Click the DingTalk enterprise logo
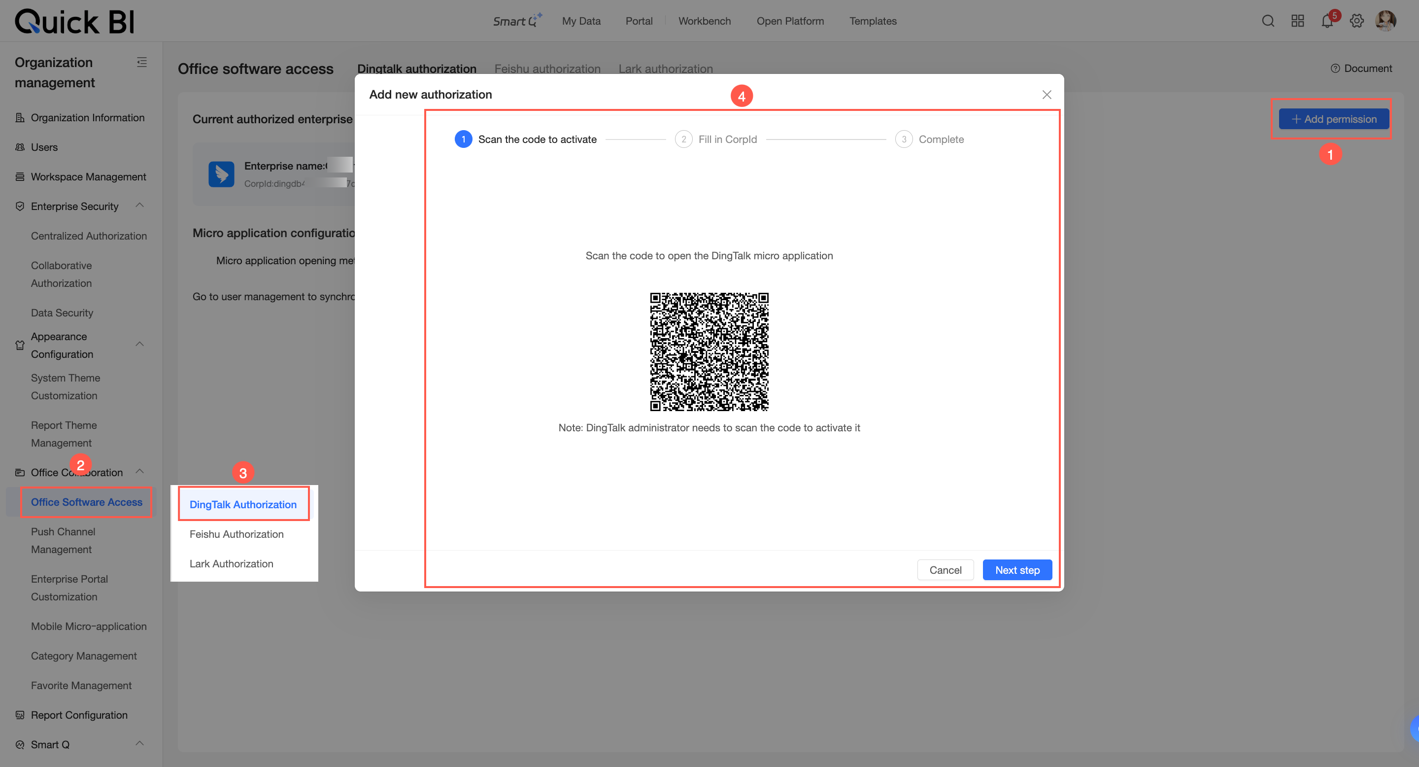 pos(221,174)
